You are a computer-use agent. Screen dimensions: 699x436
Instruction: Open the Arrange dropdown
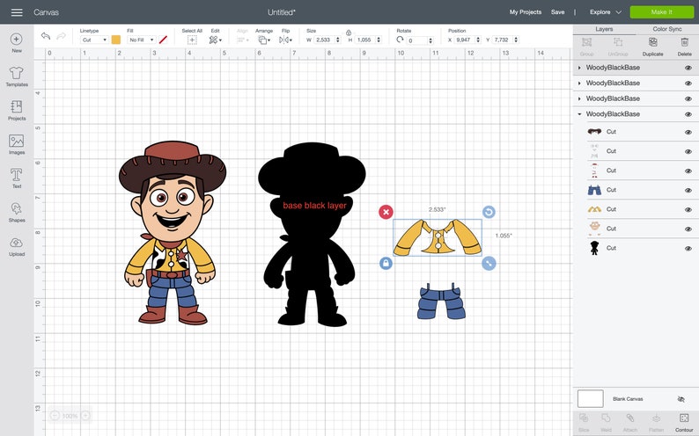coord(264,40)
